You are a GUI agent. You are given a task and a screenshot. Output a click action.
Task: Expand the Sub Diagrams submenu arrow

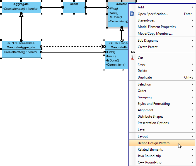(192, 41)
